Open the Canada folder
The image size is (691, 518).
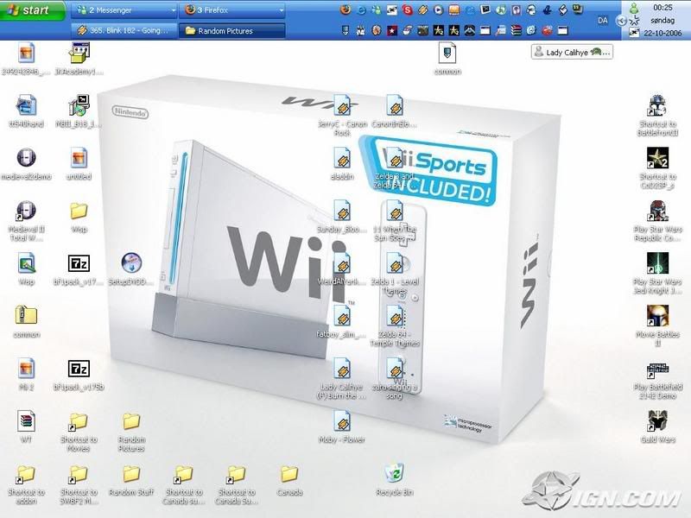[289, 480]
